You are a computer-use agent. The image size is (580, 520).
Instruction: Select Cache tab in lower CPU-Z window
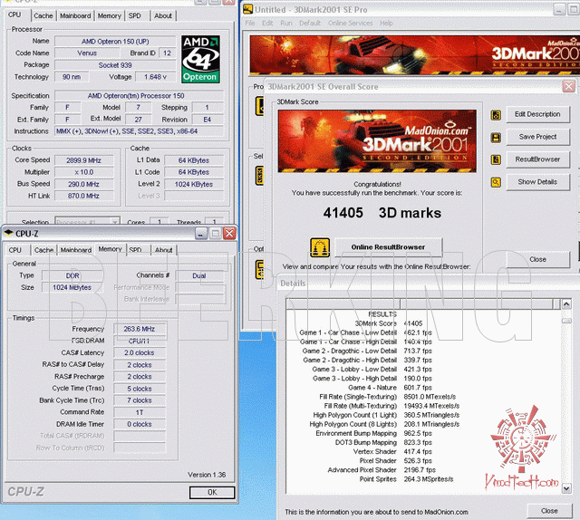[x=43, y=250]
